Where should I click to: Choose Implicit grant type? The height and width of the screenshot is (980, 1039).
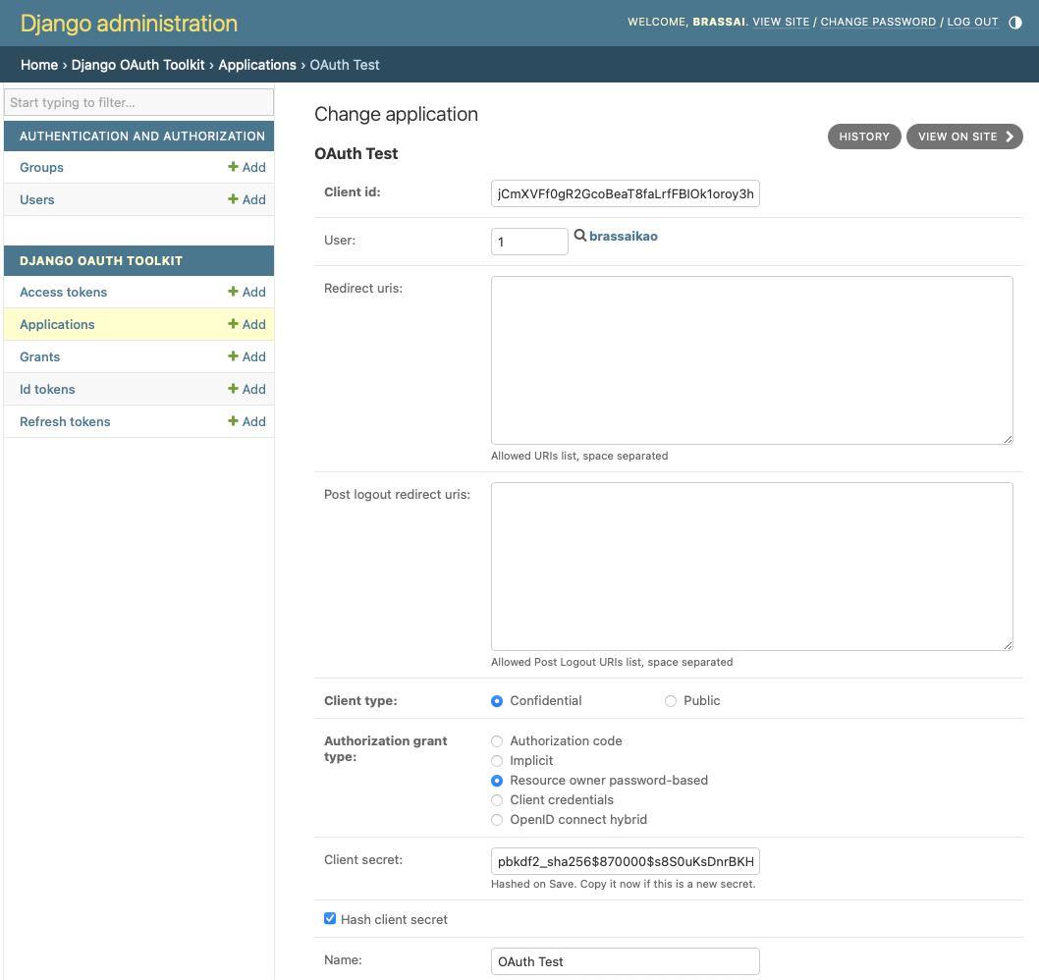[497, 761]
